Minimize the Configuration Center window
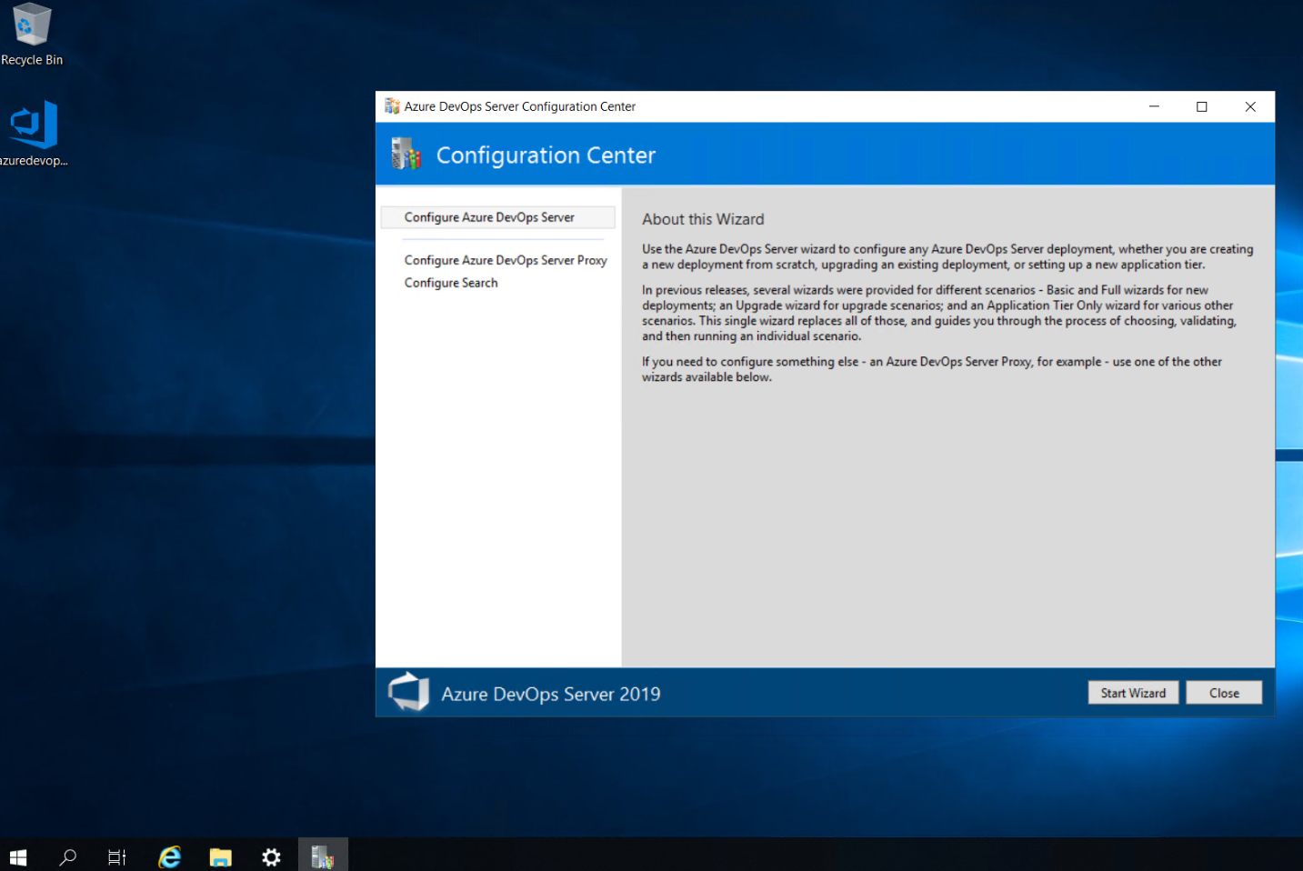The width and height of the screenshot is (1303, 871). coord(1154,106)
